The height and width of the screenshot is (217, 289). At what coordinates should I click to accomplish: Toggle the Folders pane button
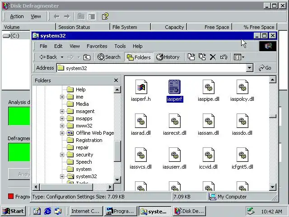[x=139, y=57]
